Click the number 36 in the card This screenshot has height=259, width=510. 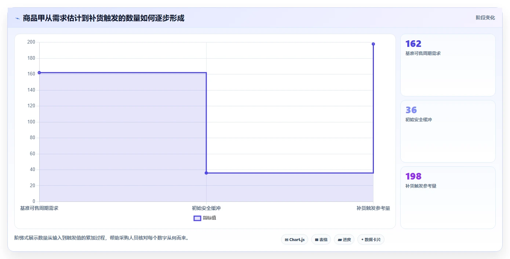(x=411, y=110)
